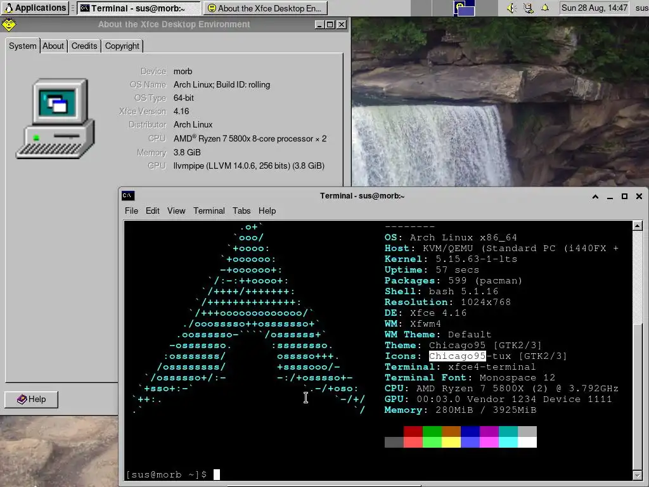The image size is (649, 487).
Task: Select the active third workspace in the pager
Action: [x=464, y=8]
